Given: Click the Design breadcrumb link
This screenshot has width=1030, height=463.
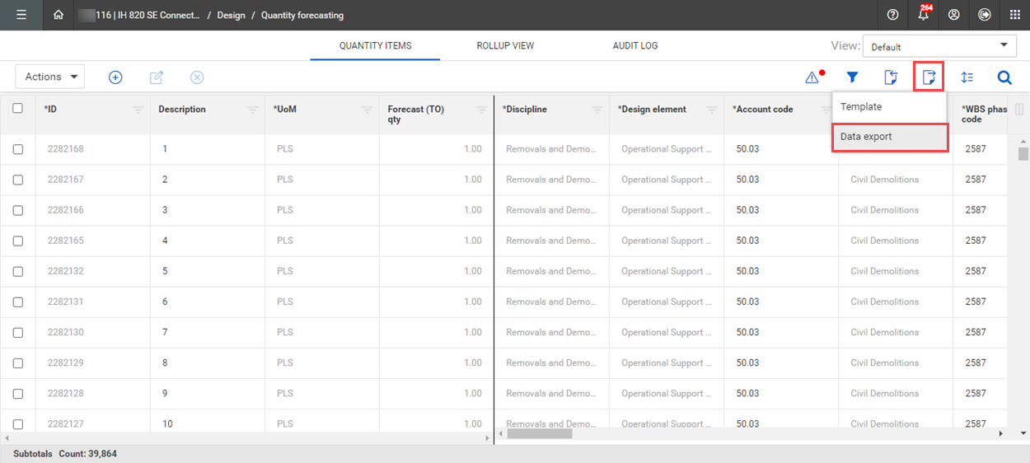Looking at the screenshot, I should pos(231,15).
